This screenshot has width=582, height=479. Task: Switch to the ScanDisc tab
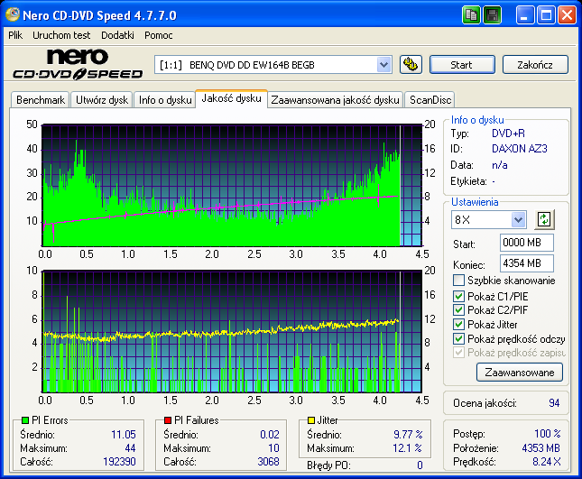(430, 100)
